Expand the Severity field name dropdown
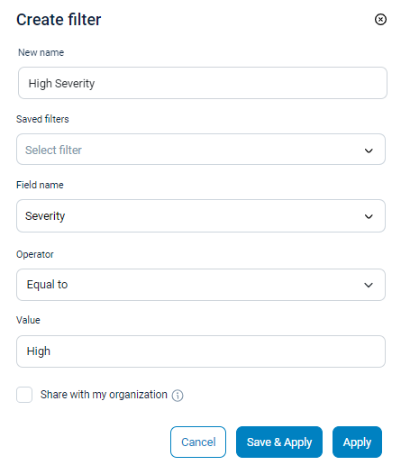The image size is (401, 465). click(x=201, y=215)
